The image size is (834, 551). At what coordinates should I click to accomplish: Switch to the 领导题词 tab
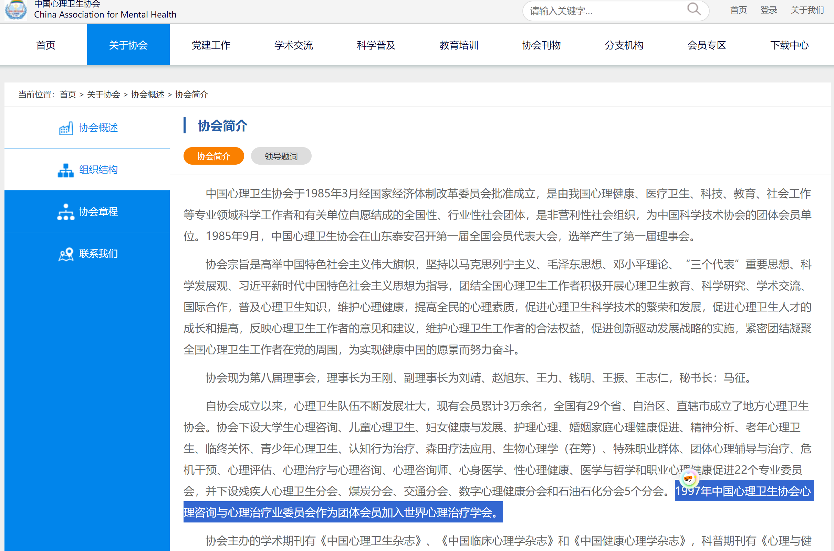[281, 156]
